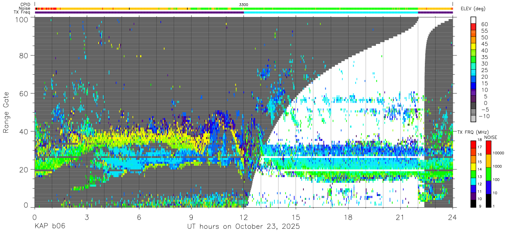The image size is (509, 235).
Task: Click the '40' tick on Range Gate axis
Action: [24, 131]
